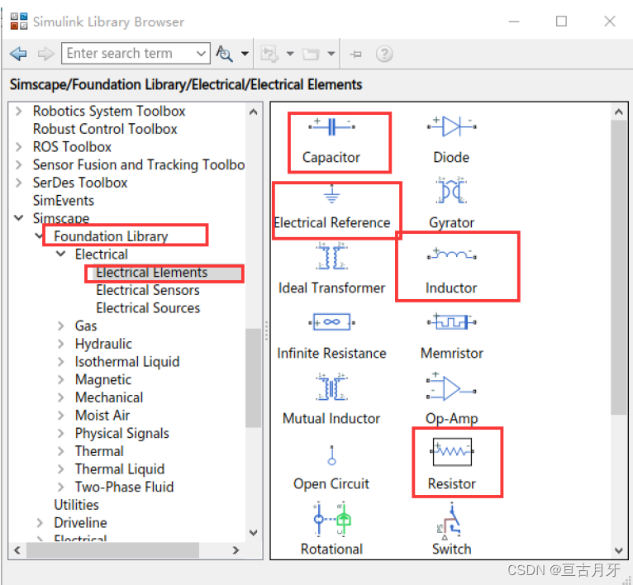
Task: Select the Inductor block icon
Action: click(451, 254)
